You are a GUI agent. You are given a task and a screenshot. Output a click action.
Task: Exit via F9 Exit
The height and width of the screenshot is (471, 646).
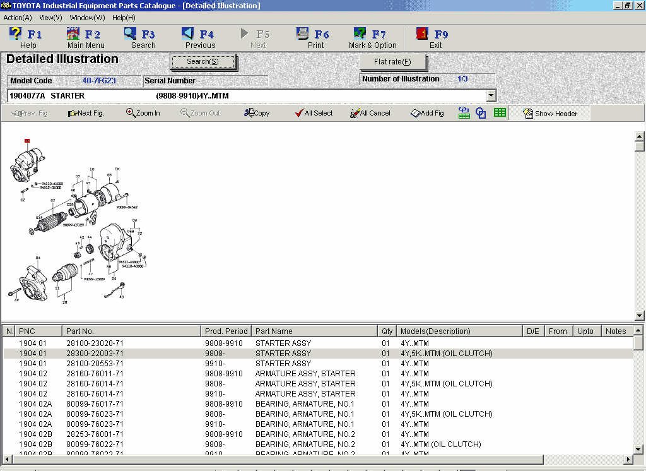point(433,38)
